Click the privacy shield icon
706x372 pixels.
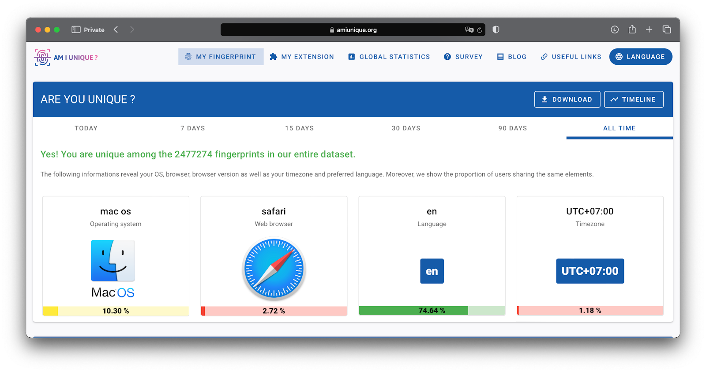[x=496, y=29]
